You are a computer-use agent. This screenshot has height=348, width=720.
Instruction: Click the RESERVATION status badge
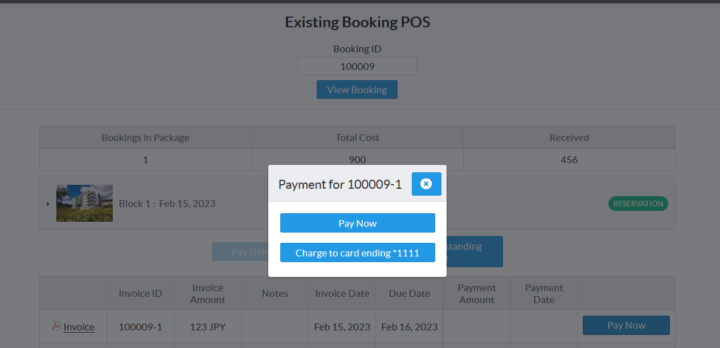point(637,204)
